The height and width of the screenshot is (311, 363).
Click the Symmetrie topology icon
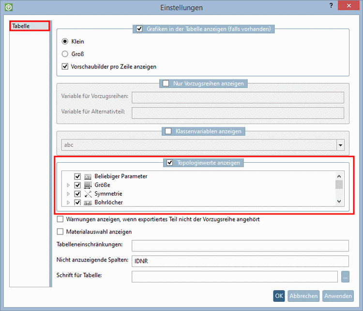coord(88,194)
